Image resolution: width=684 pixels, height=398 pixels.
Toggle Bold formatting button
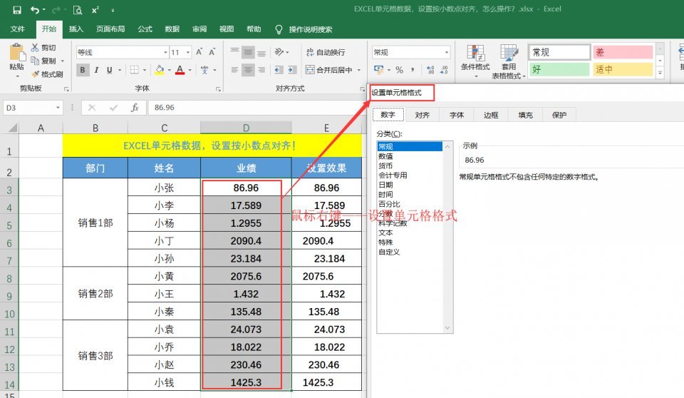(83, 70)
